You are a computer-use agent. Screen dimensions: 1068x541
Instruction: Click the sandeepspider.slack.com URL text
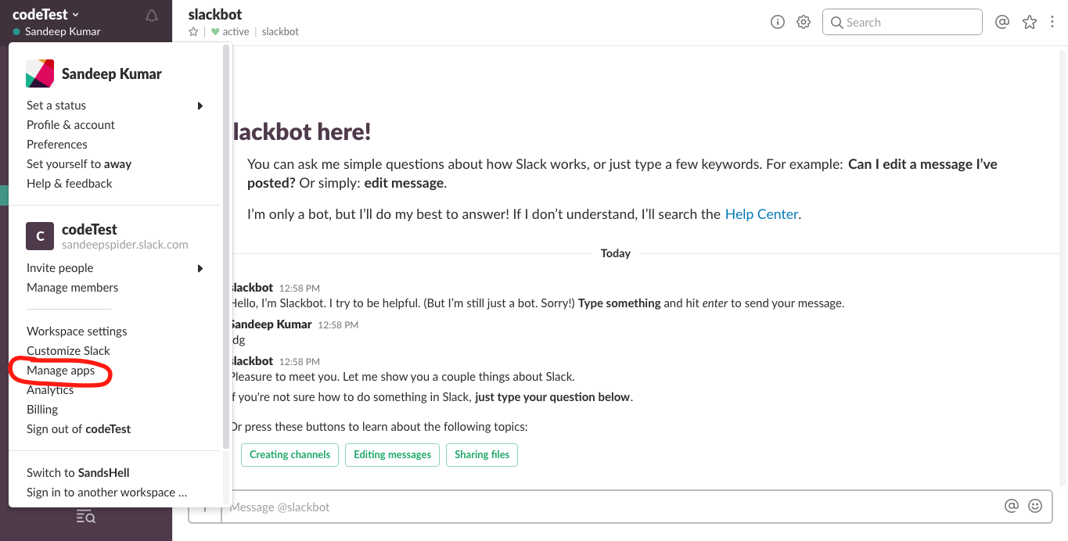click(x=125, y=245)
